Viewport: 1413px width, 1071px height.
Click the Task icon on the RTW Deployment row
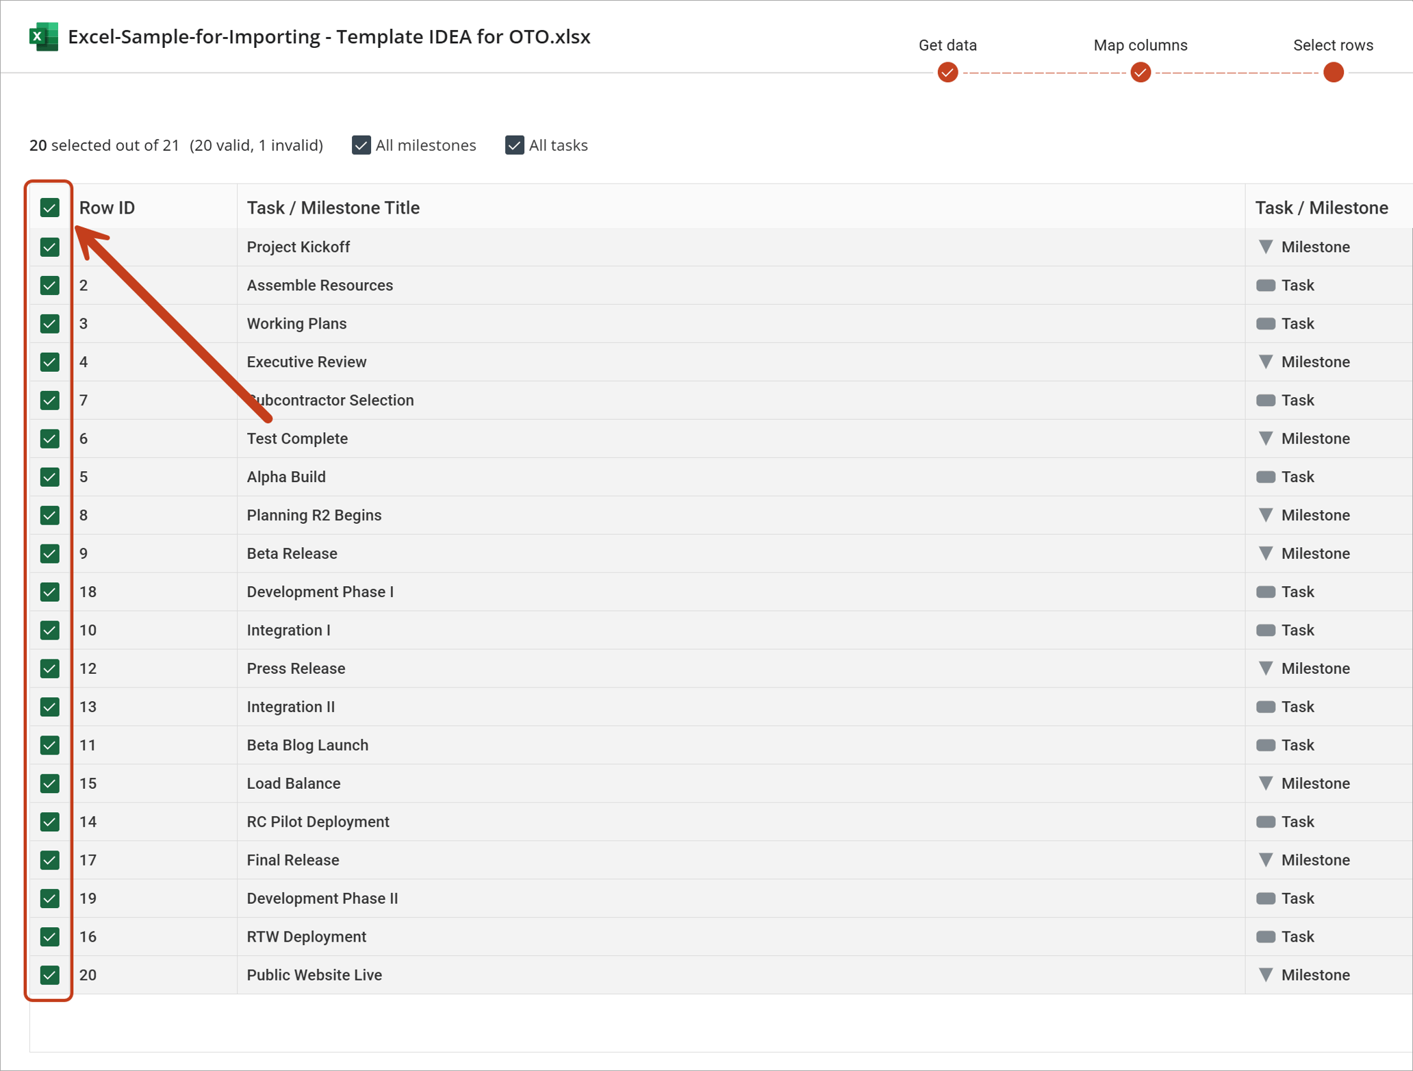(1266, 937)
